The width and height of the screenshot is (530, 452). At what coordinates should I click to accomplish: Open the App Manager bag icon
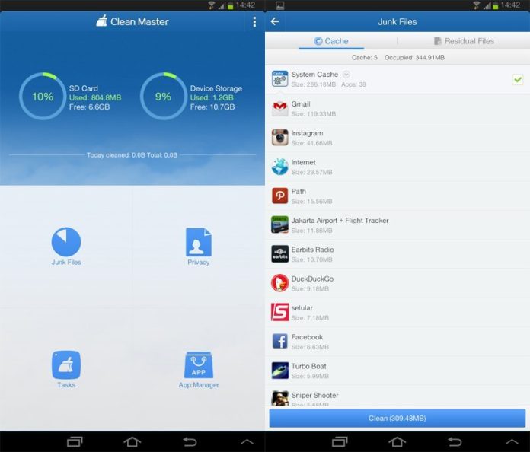pos(198,365)
